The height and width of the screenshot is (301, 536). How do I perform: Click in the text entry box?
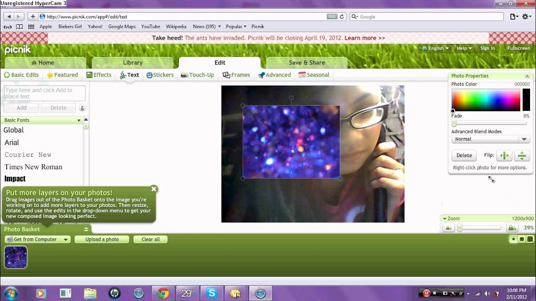pyautogui.click(x=44, y=93)
